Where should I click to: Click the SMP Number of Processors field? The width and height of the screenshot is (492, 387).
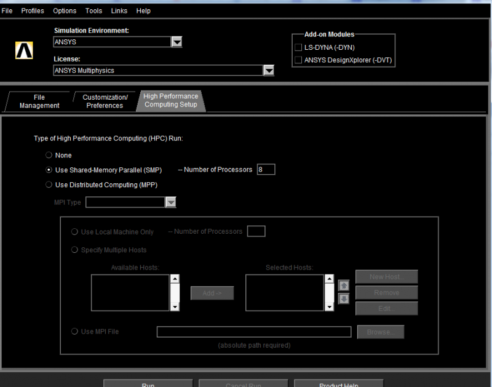coord(266,169)
